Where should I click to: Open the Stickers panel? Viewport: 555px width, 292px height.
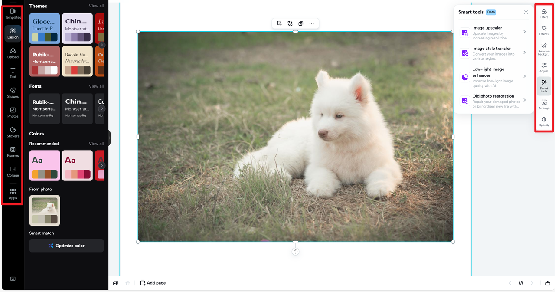click(13, 132)
